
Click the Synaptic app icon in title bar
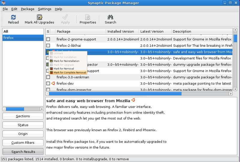[x=4, y=3]
